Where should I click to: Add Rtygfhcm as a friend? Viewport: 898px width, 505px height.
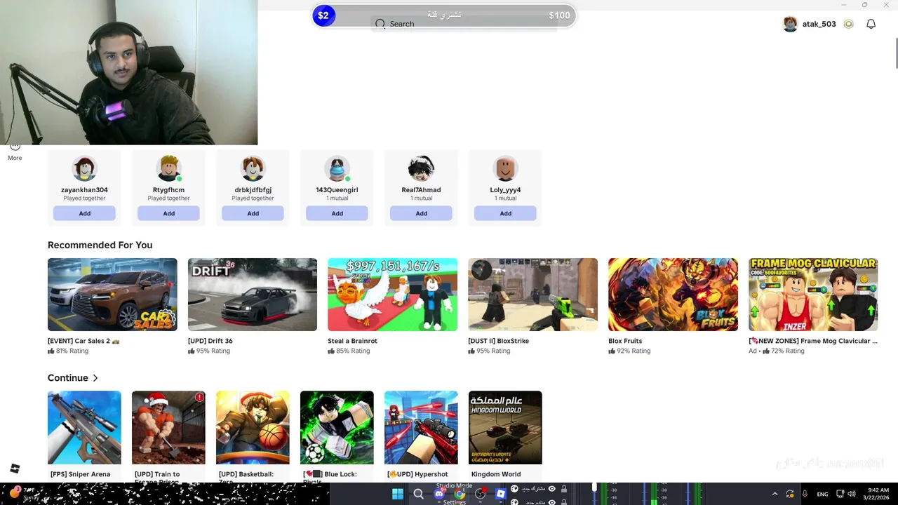coord(168,213)
